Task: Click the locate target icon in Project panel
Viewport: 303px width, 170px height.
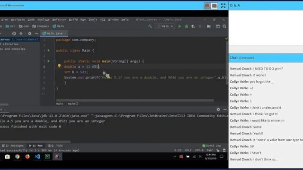Action: (14, 34)
